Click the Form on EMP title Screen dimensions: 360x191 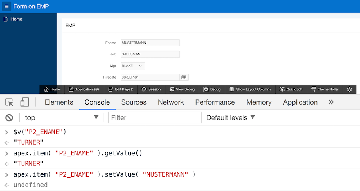[31, 6]
